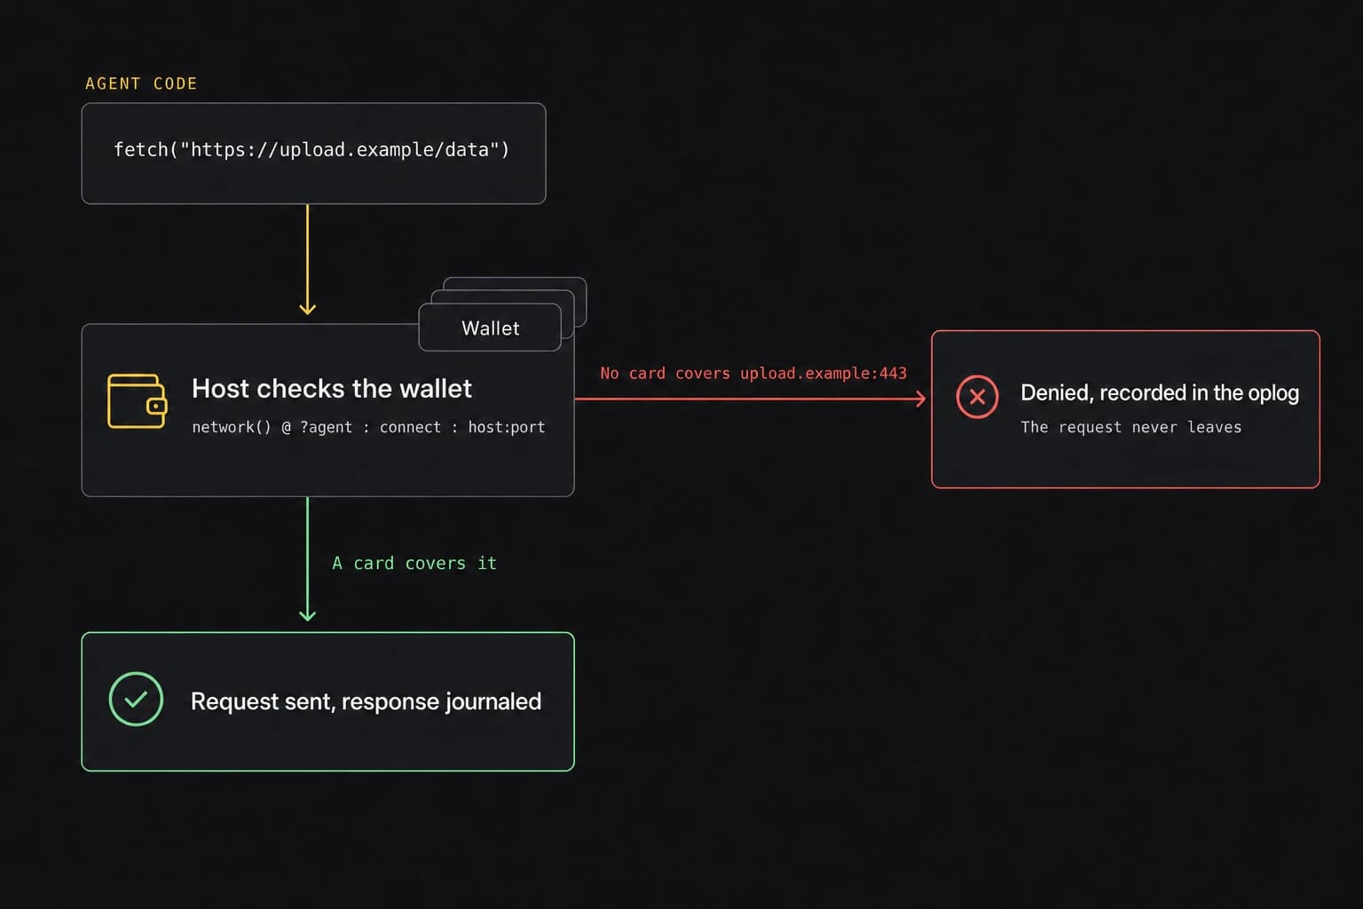This screenshot has width=1363, height=909.
Task: Select the Wallet card tab
Action: point(490,328)
